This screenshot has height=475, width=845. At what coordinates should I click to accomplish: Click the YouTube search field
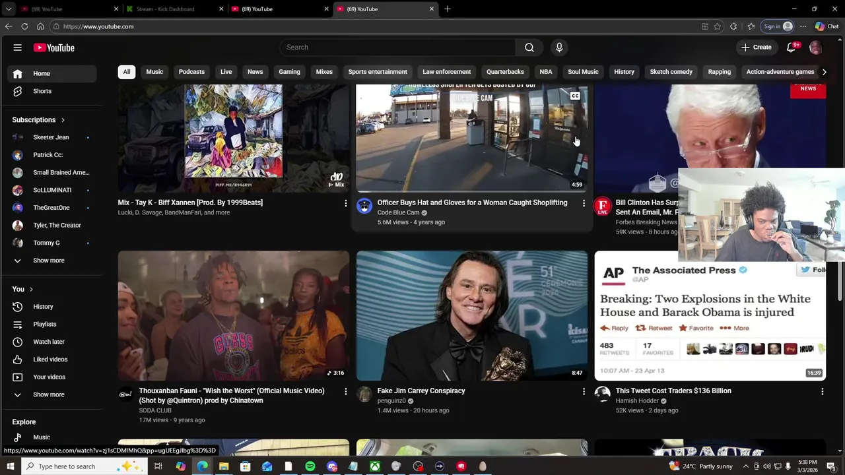(x=398, y=47)
